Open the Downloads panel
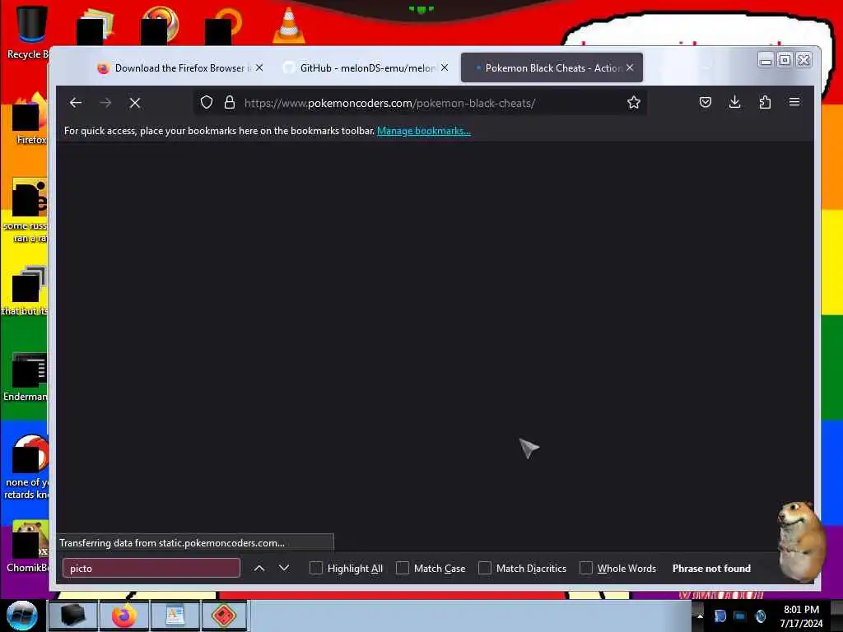 coord(735,102)
